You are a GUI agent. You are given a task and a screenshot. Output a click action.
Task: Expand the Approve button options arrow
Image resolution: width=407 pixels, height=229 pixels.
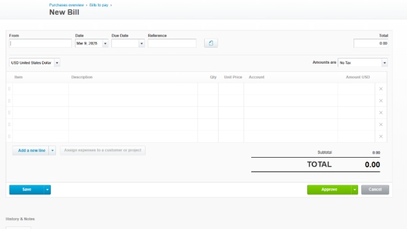355,190
